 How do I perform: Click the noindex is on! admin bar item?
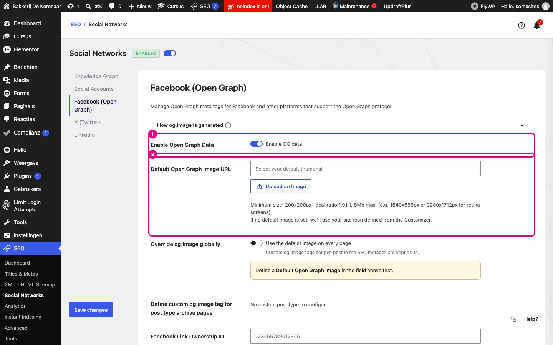pyautogui.click(x=248, y=6)
